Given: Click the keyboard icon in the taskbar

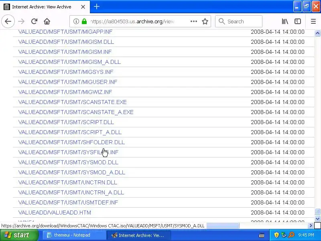Looking at the screenshot, I should tap(262, 235).
